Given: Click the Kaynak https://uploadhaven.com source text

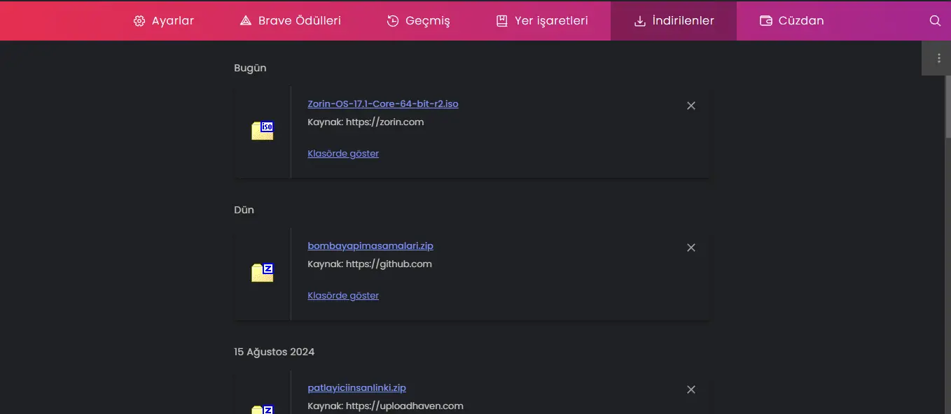Looking at the screenshot, I should 385,406.
